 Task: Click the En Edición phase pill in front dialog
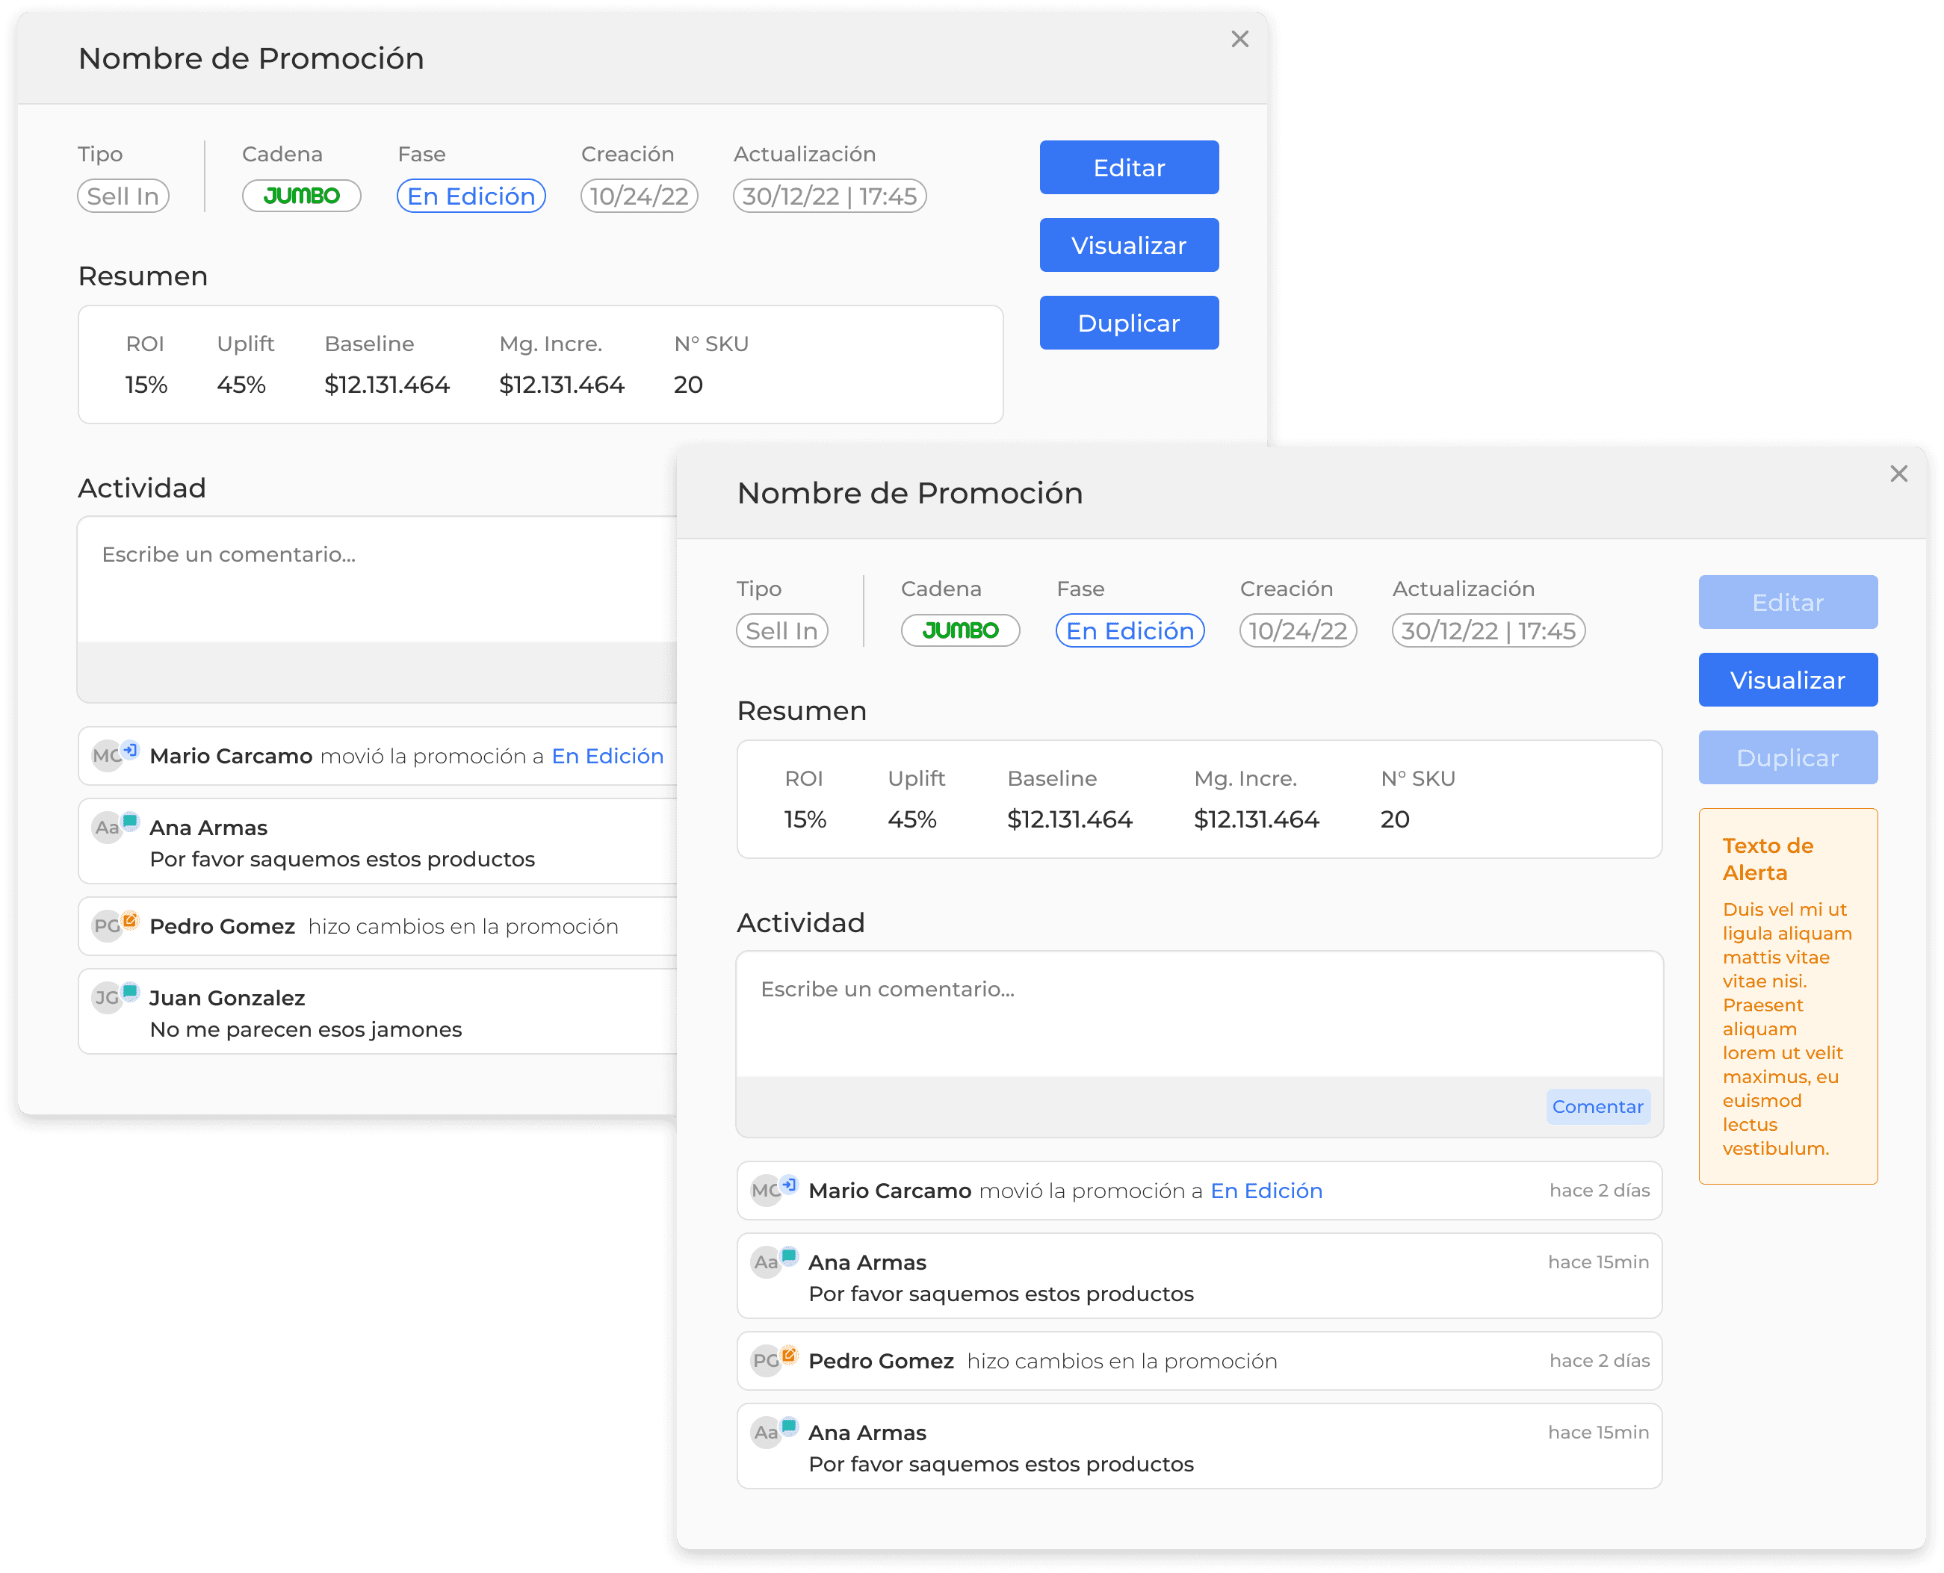[1129, 630]
